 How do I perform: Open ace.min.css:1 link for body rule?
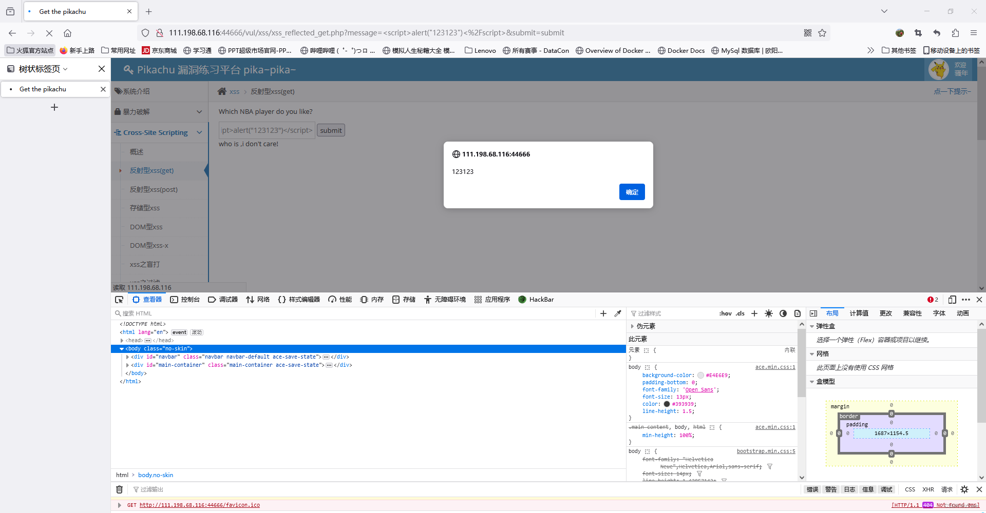pyautogui.click(x=775, y=367)
